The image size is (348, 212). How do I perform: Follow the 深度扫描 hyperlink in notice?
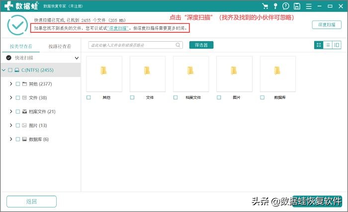[118, 28]
